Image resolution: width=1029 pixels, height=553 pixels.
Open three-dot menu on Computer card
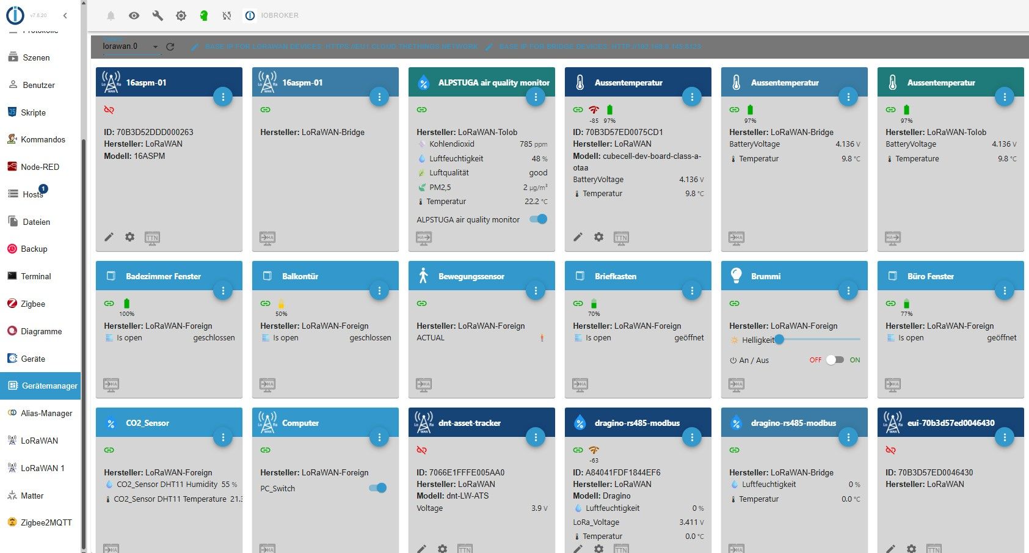[379, 438]
